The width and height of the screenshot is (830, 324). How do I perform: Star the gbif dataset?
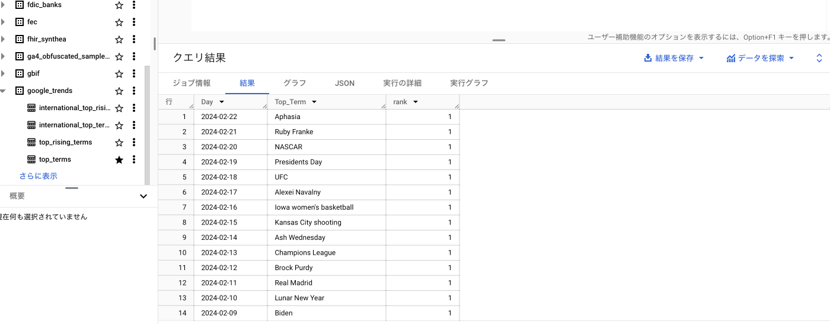coord(119,73)
